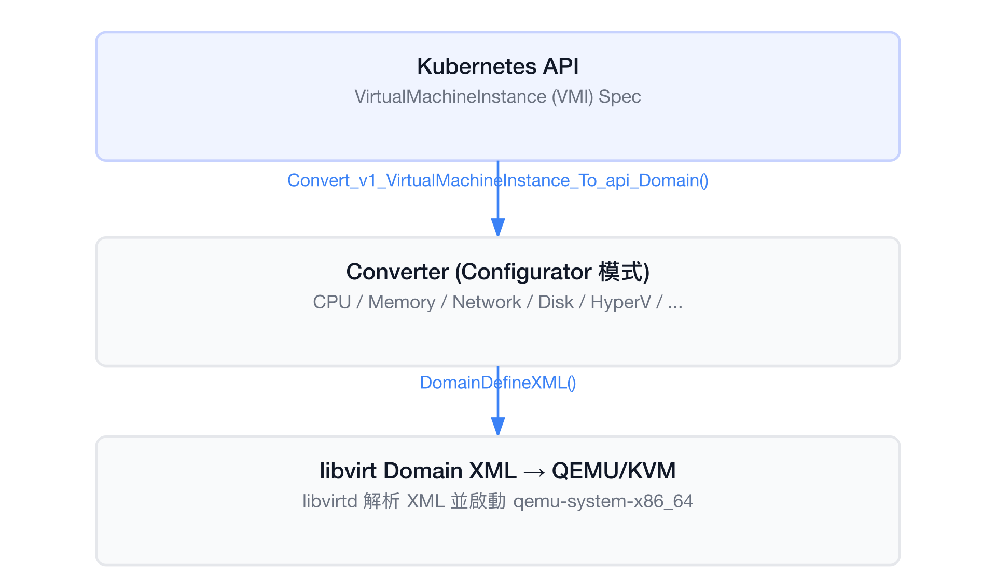Click the 'Convert_v1_VirtualMachineInstance_To_api_Domain()' label
This screenshot has height=578, width=996.
tap(497, 180)
